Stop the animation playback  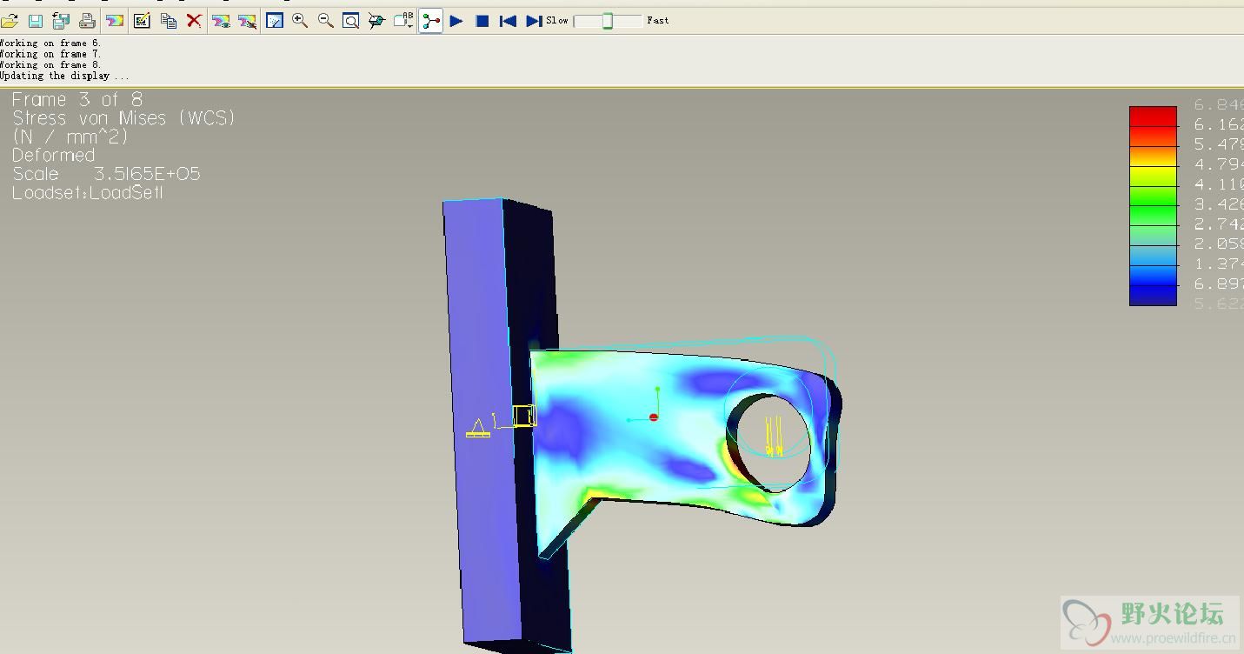pyautogui.click(x=482, y=21)
